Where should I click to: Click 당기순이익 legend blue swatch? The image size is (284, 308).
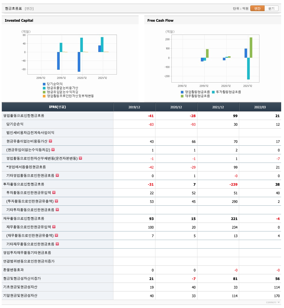click(x=44, y=84)
